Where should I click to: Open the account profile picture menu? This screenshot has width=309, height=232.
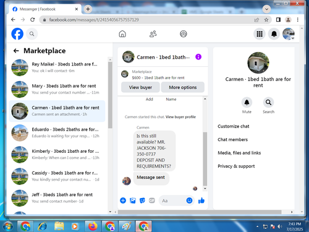[289, 34]
